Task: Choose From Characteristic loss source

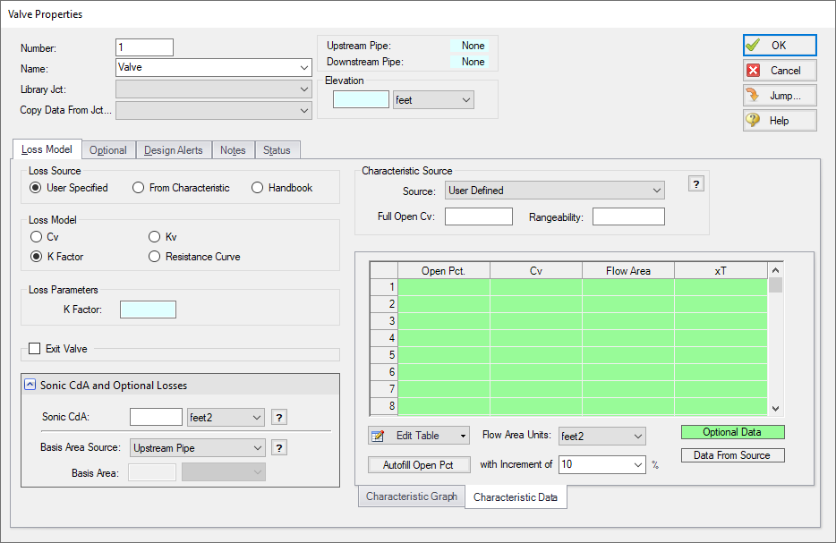Action: click(139, 187)
